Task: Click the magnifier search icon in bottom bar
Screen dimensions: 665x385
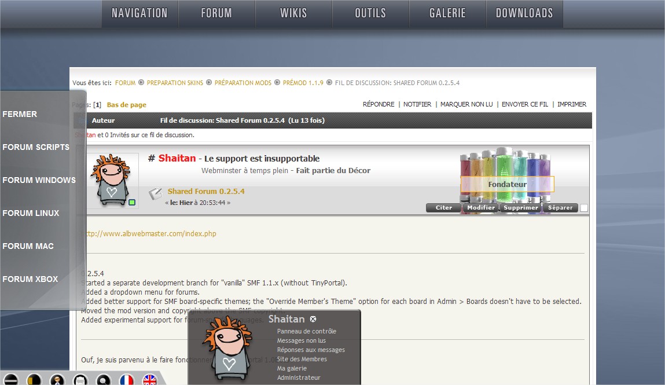Action: 104,380
